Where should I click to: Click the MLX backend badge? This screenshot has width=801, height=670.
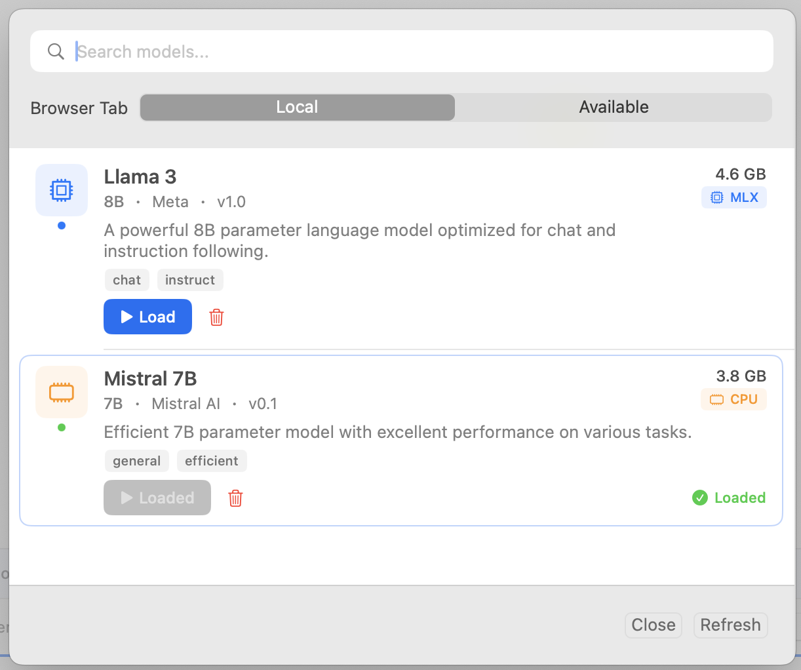click(x=733, y=197)
